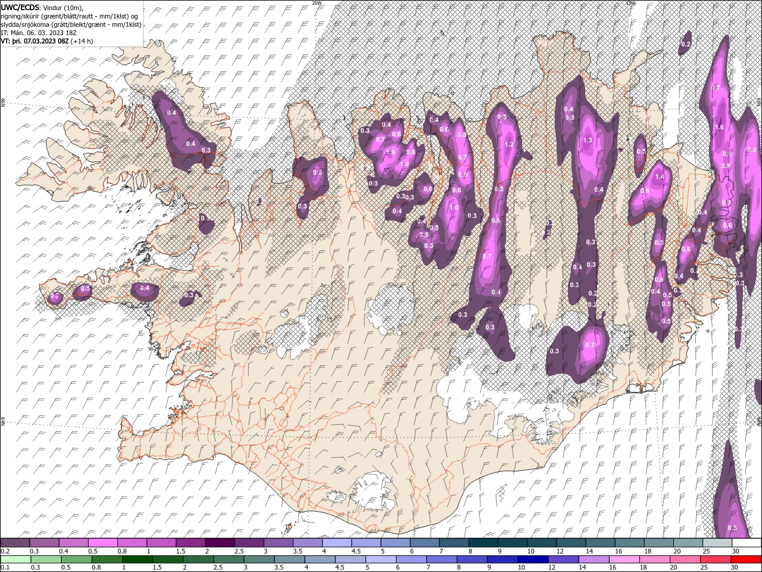762x572 pixels.
Task: Click the 1.4 snowfall value on map
Action: [x=660, y=177]
